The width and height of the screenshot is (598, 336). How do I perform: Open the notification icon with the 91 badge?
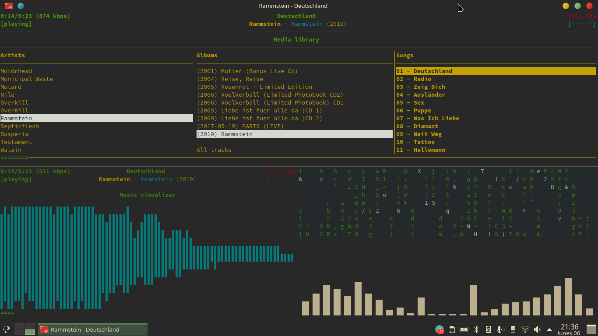click(x=440, y=329)
